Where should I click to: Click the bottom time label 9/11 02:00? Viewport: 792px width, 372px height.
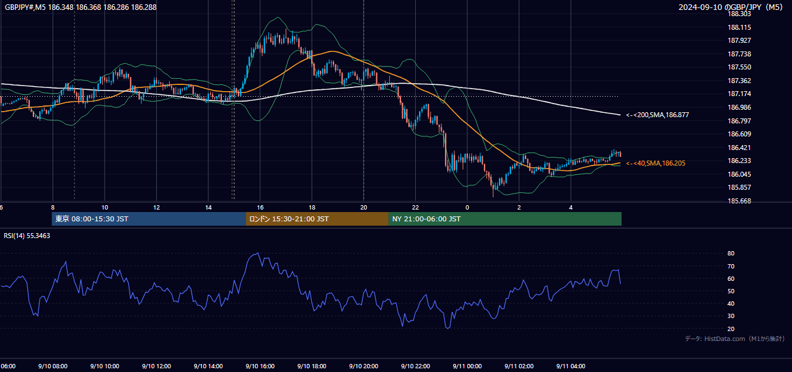coord(519,366)
